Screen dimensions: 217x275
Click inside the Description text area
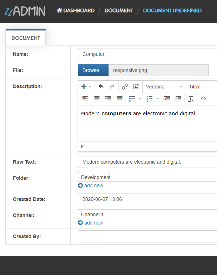click(x=147, y=123)
